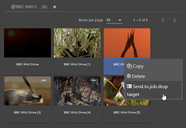Open the panda thumbnail BBC Wild China [1]
The height and width of the screenshot is (128, 186).
click(x=77, y=43)
